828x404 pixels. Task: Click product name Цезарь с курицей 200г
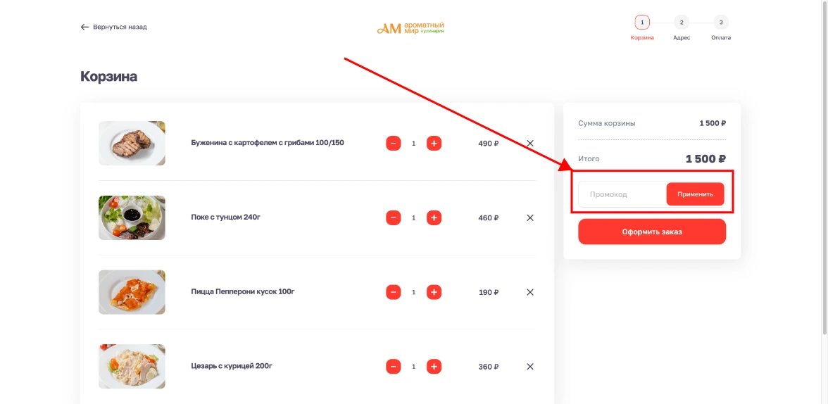click(232, 366)
